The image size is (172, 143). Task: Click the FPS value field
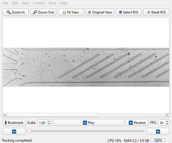162,123
